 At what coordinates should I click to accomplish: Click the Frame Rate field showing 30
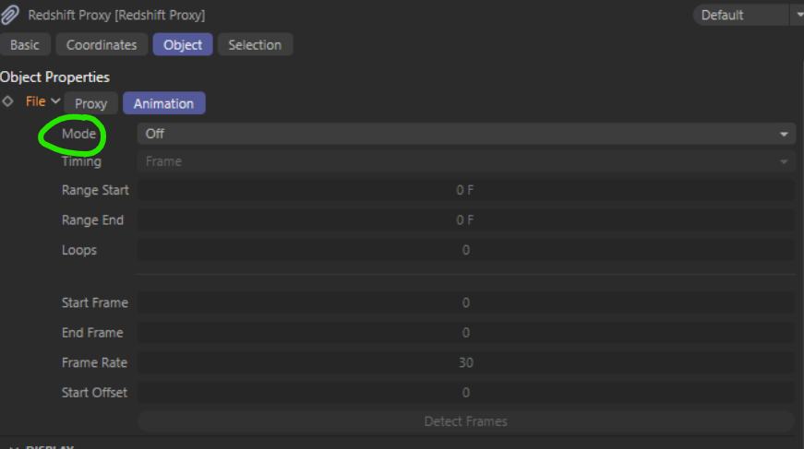tap(466, 362)
